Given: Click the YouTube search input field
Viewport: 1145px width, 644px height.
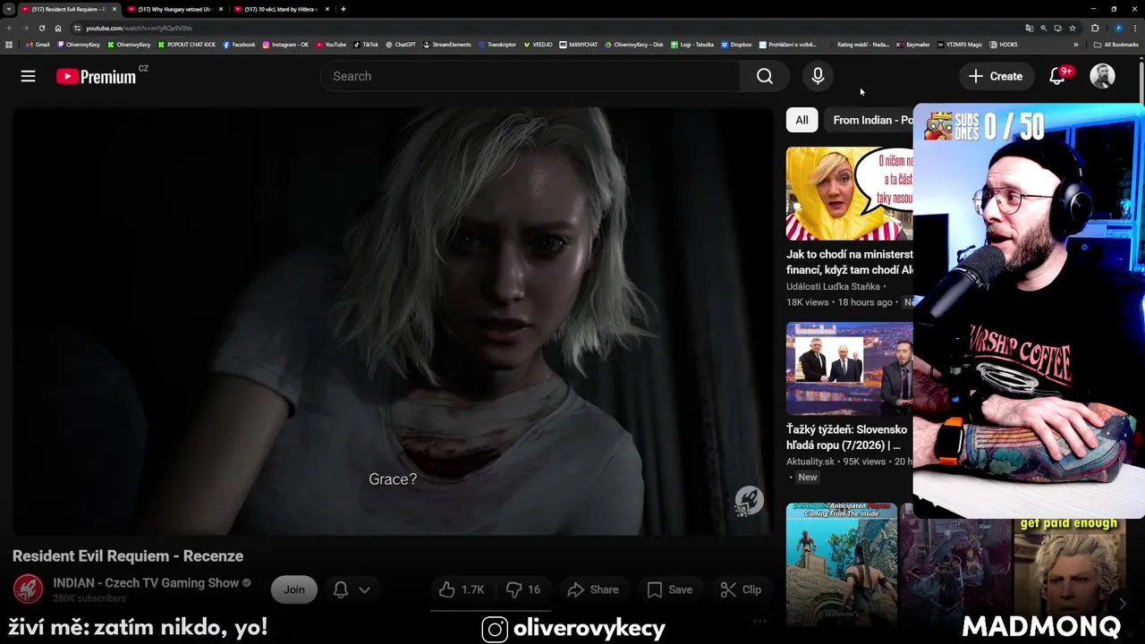Looking at the screenshot, I should pos(530,76).
